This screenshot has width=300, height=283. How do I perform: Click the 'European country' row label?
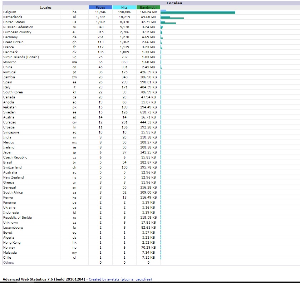pos(17,32)
